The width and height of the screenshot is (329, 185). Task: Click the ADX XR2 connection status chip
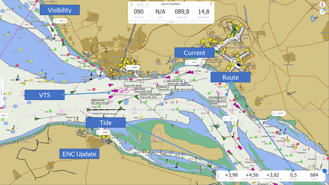(142, 5)
